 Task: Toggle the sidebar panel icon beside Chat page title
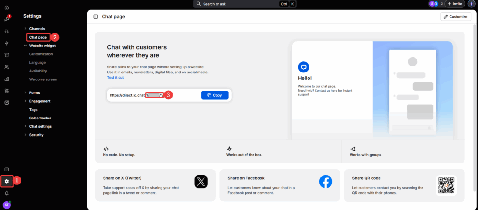(x=96, y=17)
